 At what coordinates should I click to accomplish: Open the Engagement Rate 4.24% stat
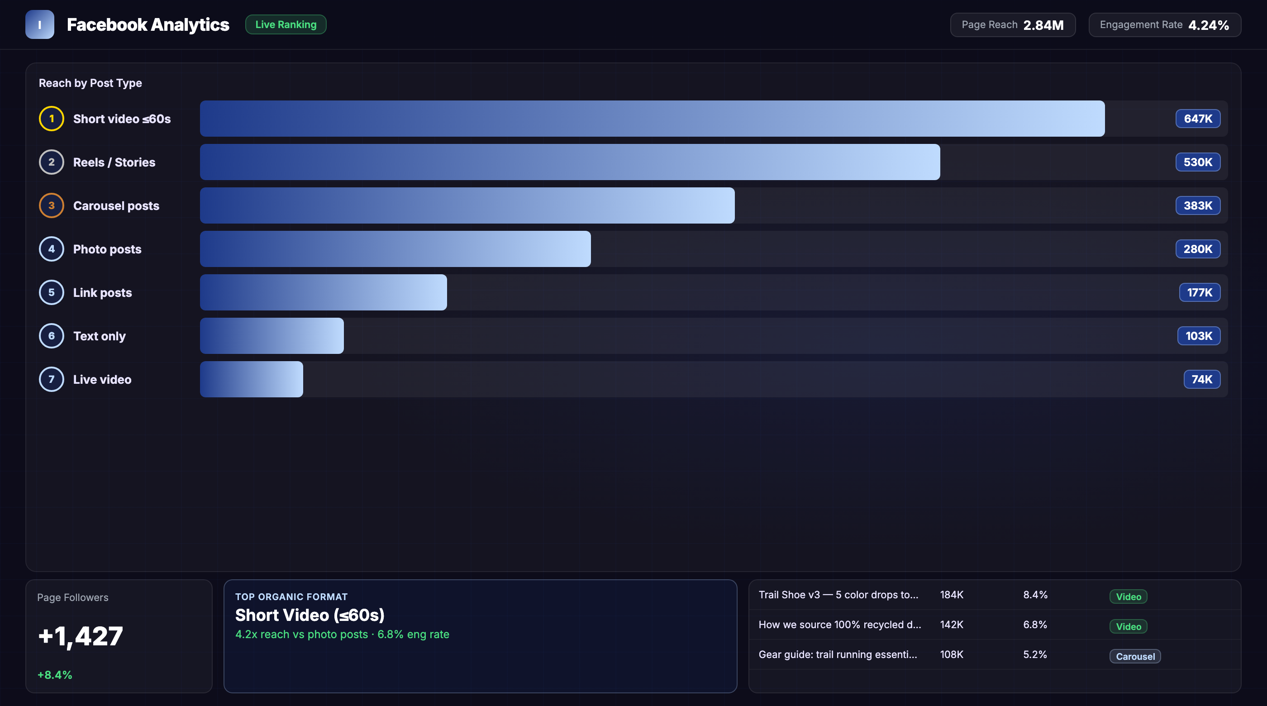click(x=1165, y=25)
